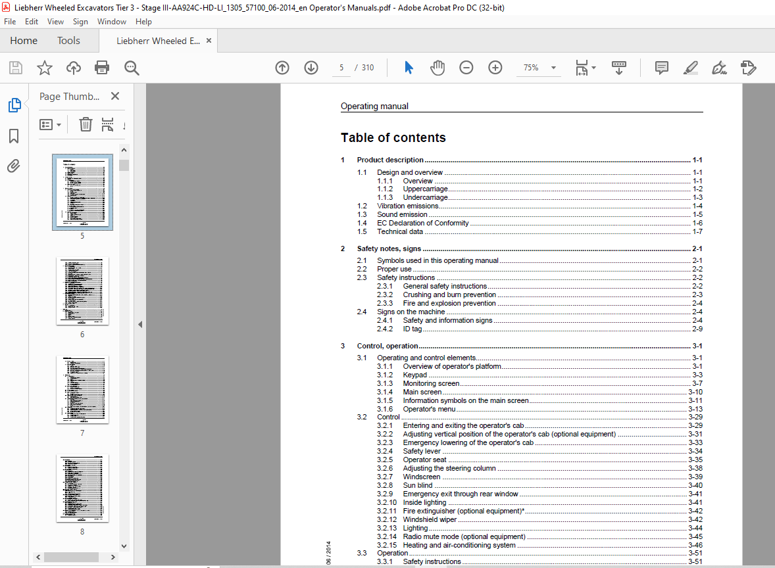Click 'Table of contents' heading text

393,137
